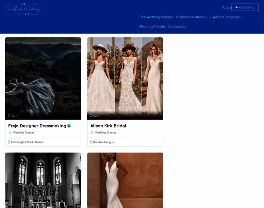
Task: Open the dark mountain dress photo thumbnail
Action: pos(43,78)
